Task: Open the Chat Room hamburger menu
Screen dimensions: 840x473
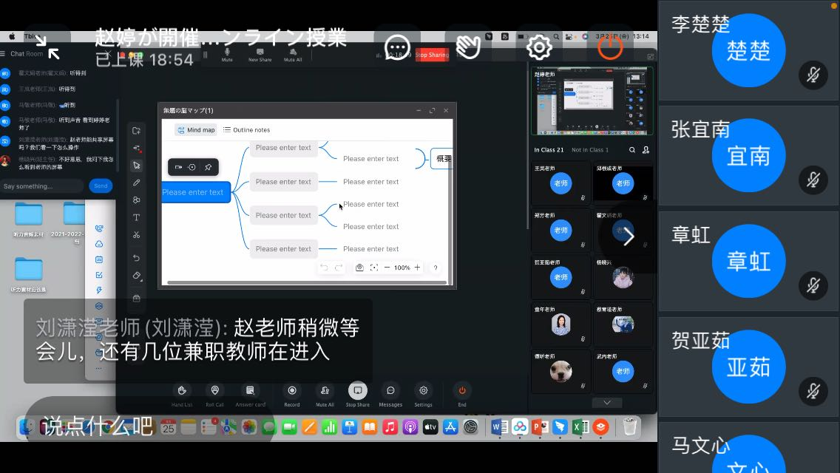Action: pyautogui.click(x=4, y=54)
